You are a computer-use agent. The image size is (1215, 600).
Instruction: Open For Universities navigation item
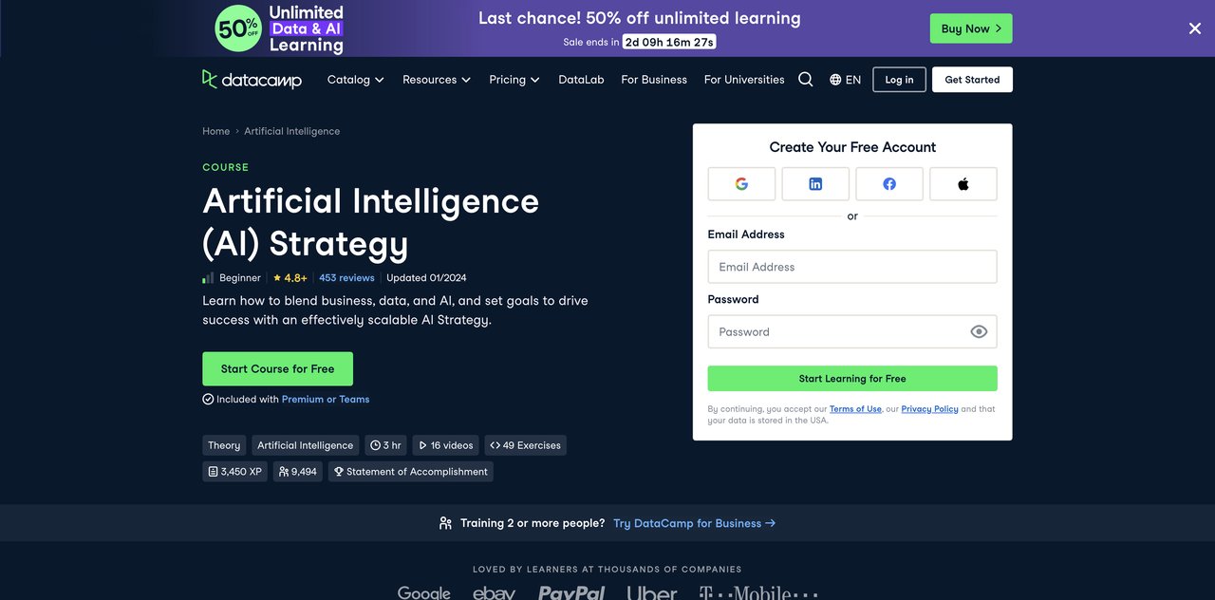pos(744,80)
